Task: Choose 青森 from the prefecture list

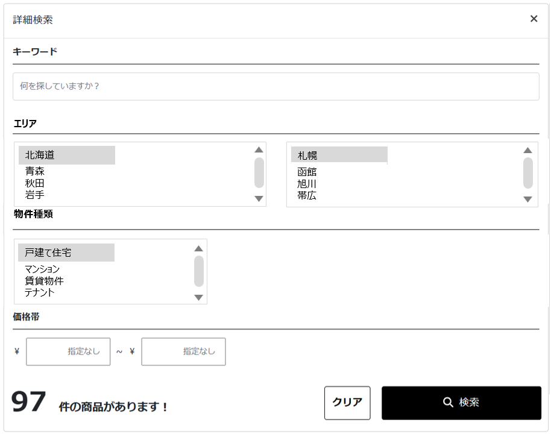Action: (x=35, y=172)
